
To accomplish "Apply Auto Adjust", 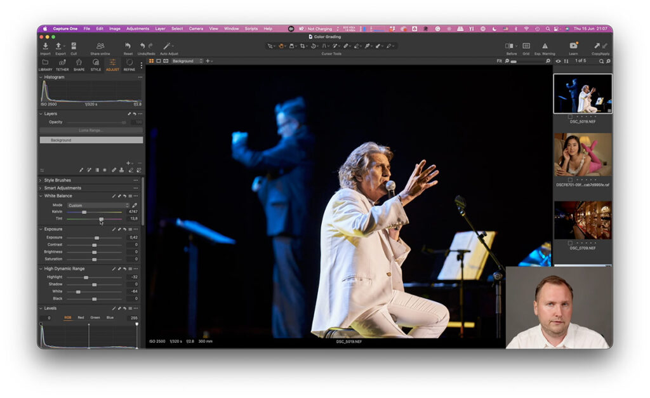I will [x=168, y=46].
